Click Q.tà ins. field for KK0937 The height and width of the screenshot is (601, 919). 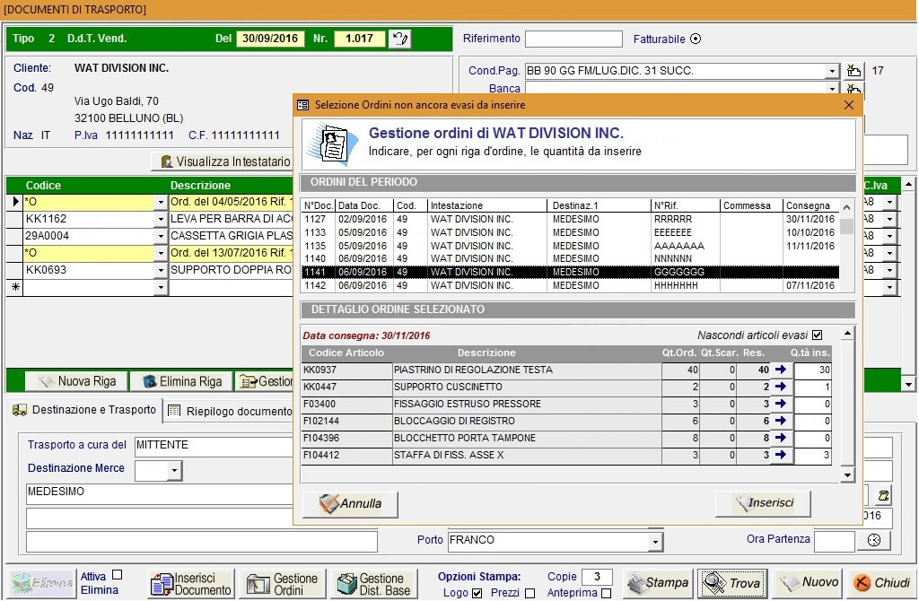812,370
